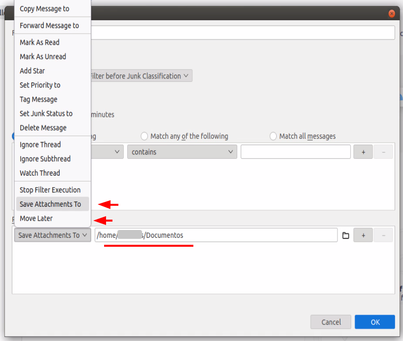Open the contains condition dropdown
Screen dimensions: 403x341
click(x=182, y=152)
